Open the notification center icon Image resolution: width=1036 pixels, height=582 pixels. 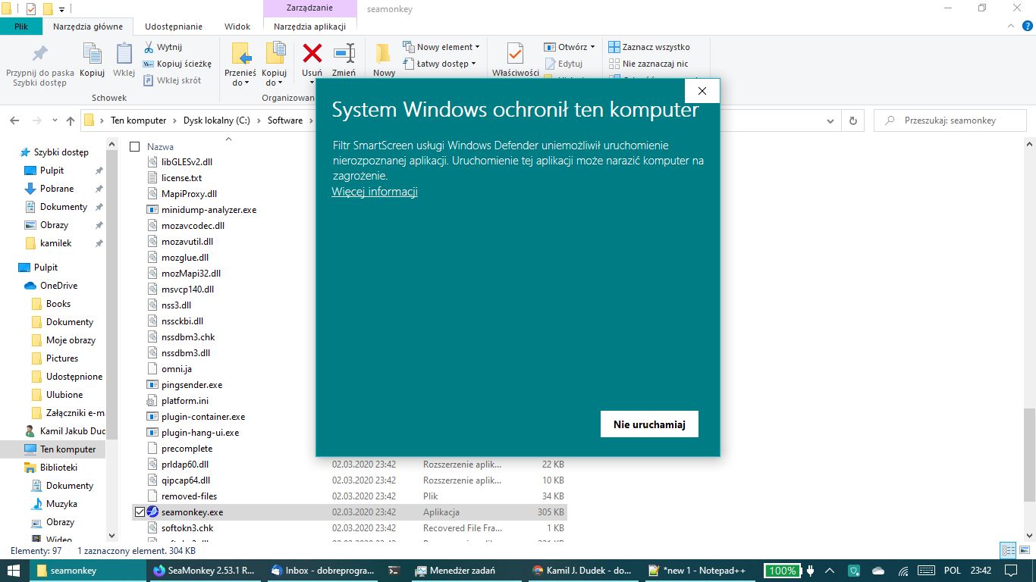pos(1010,571)
